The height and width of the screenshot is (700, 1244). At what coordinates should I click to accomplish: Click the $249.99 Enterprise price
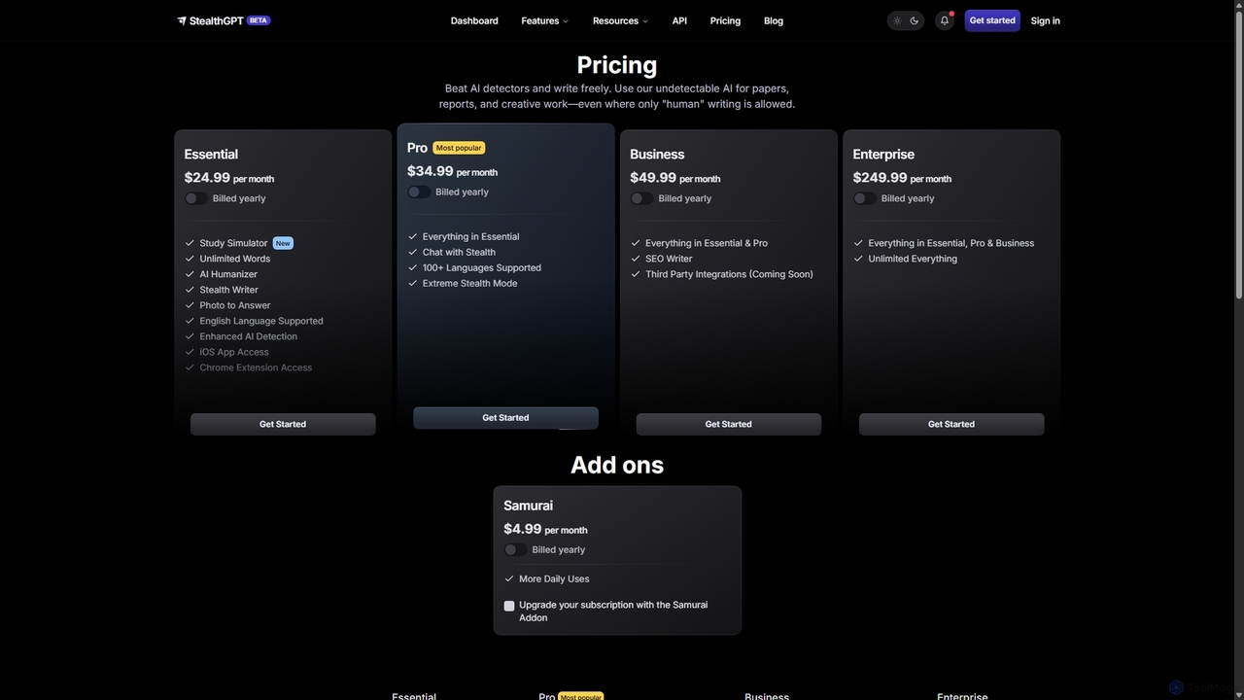pos(880,178)
